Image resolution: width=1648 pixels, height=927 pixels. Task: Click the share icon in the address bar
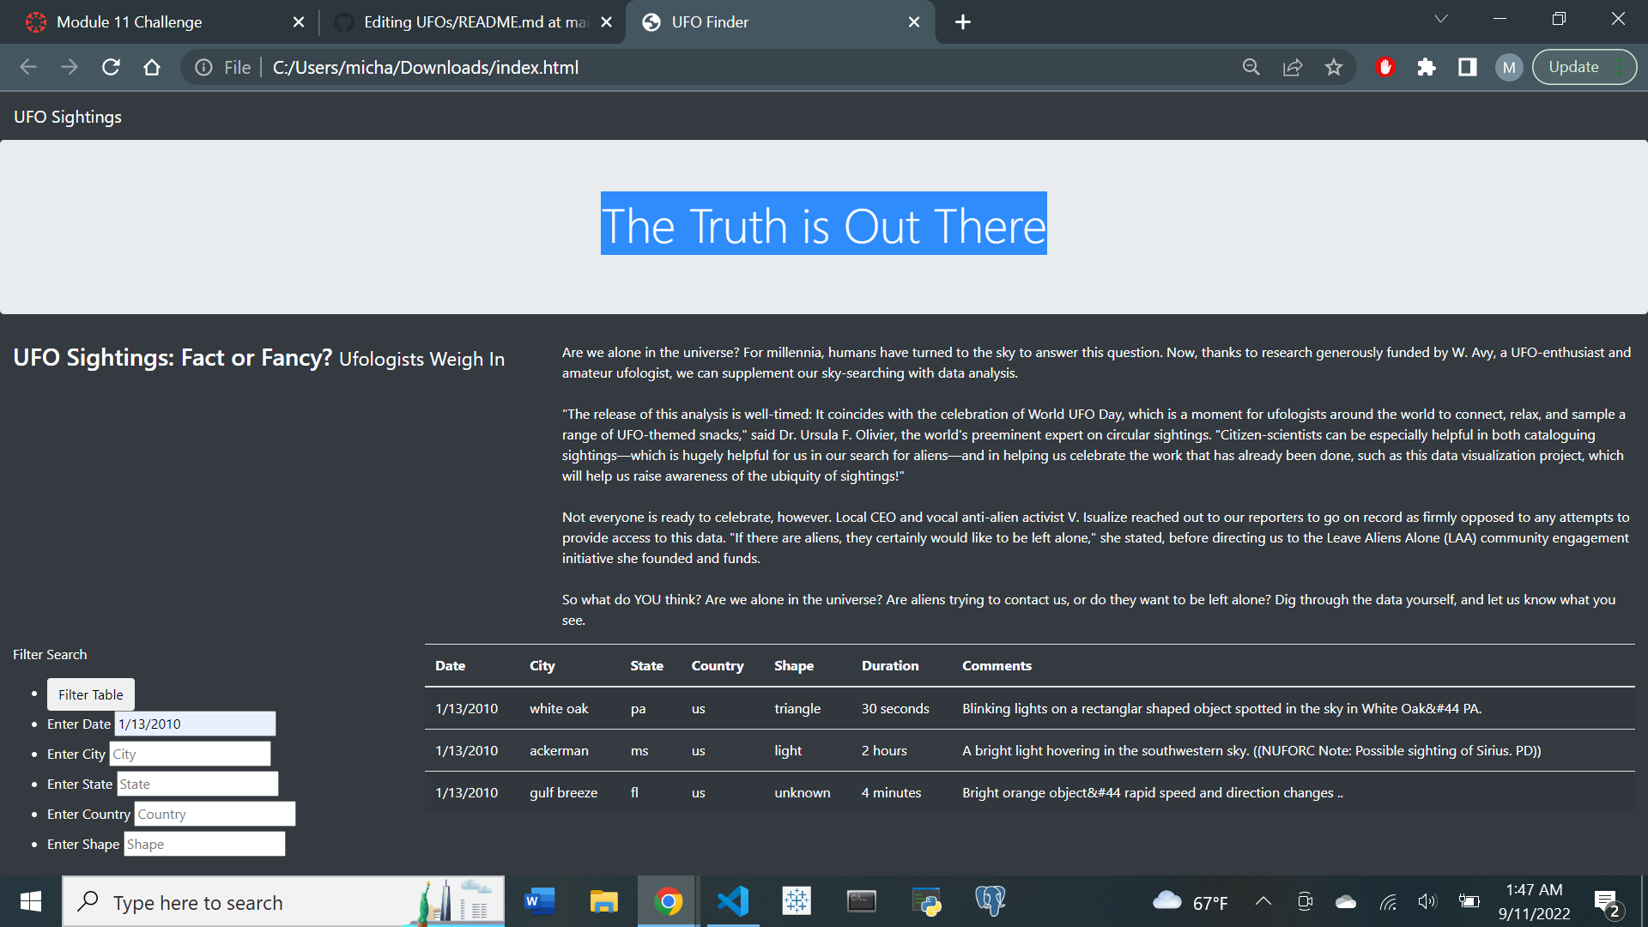tap(1293, 67)
